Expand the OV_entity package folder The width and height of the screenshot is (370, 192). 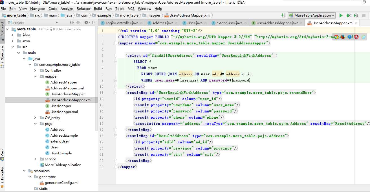tap(35, 118)
